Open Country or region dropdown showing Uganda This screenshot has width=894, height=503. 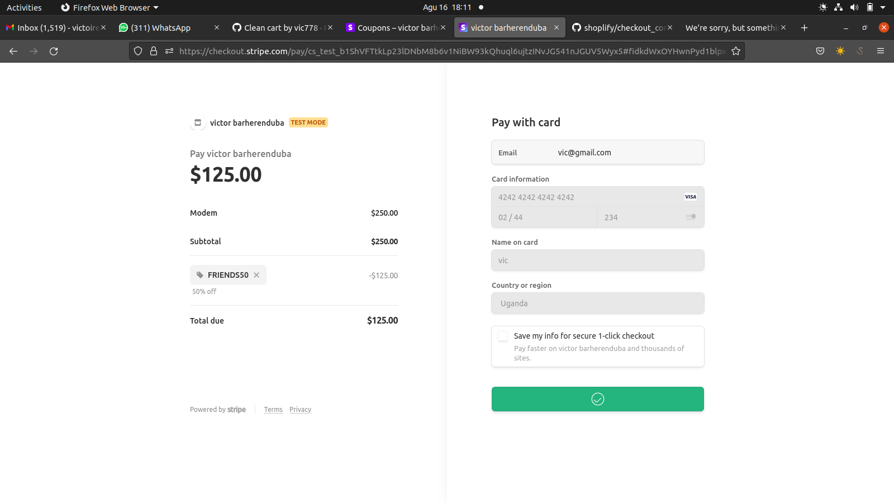tap(598, 303)
